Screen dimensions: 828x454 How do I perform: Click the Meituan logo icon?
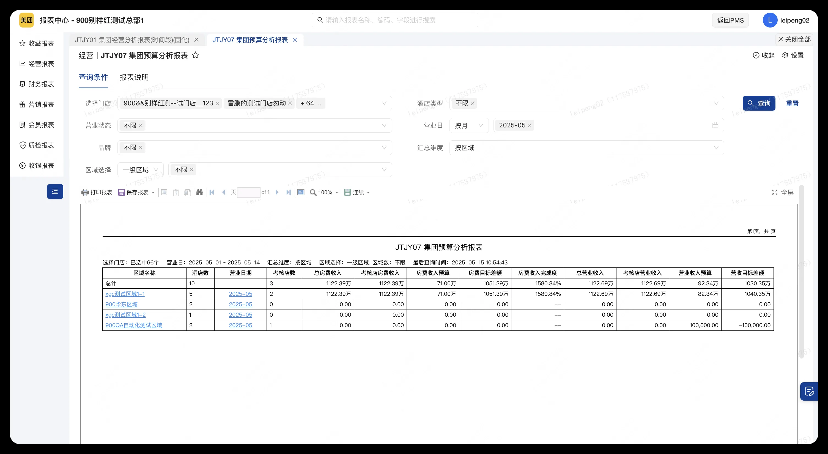click(26, 20)
